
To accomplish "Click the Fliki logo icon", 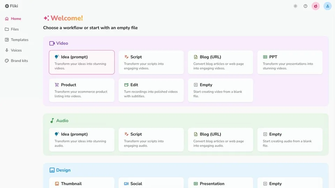I will (x=7, y=6).
